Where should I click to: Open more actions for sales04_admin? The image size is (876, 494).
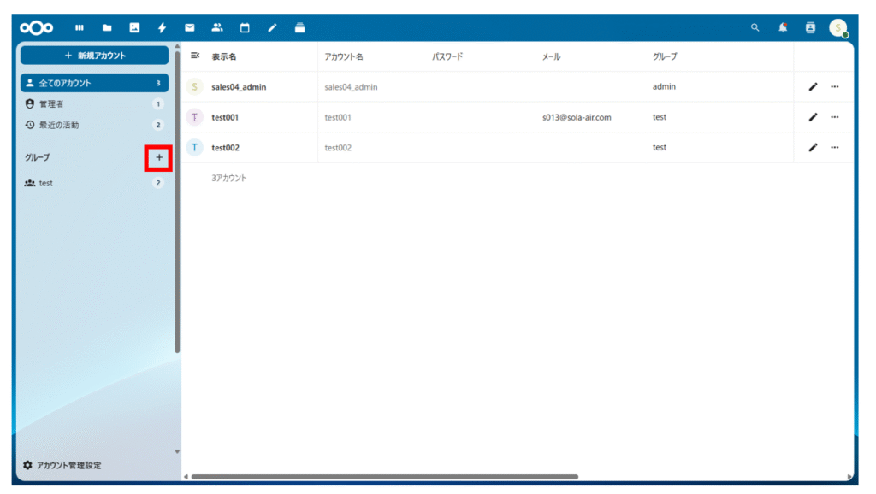pos(834,87)
